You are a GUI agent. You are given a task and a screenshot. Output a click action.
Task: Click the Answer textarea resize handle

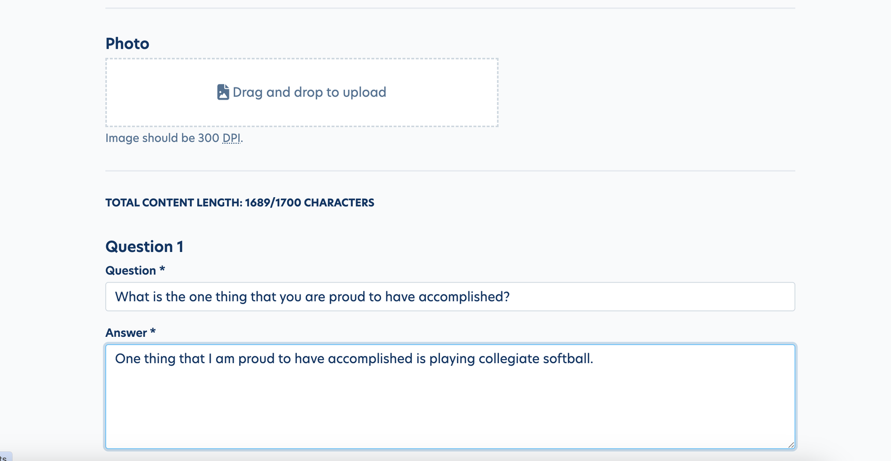791,444
